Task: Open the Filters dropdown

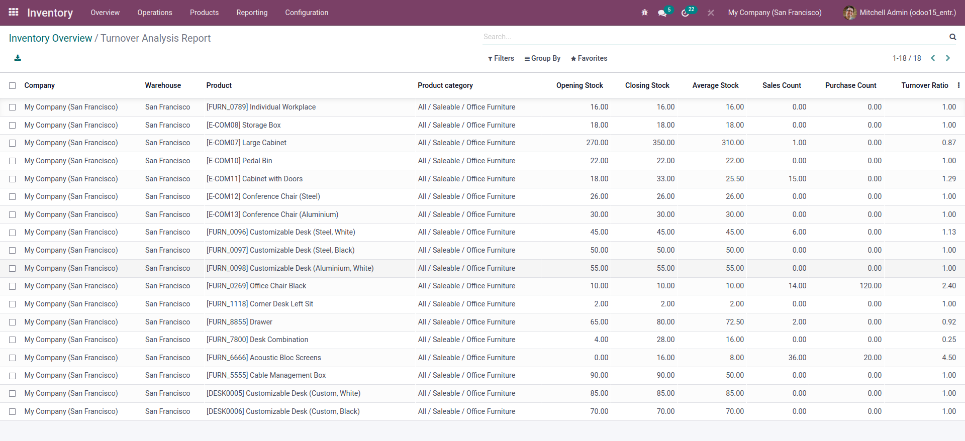Action: tap(501, 58)
